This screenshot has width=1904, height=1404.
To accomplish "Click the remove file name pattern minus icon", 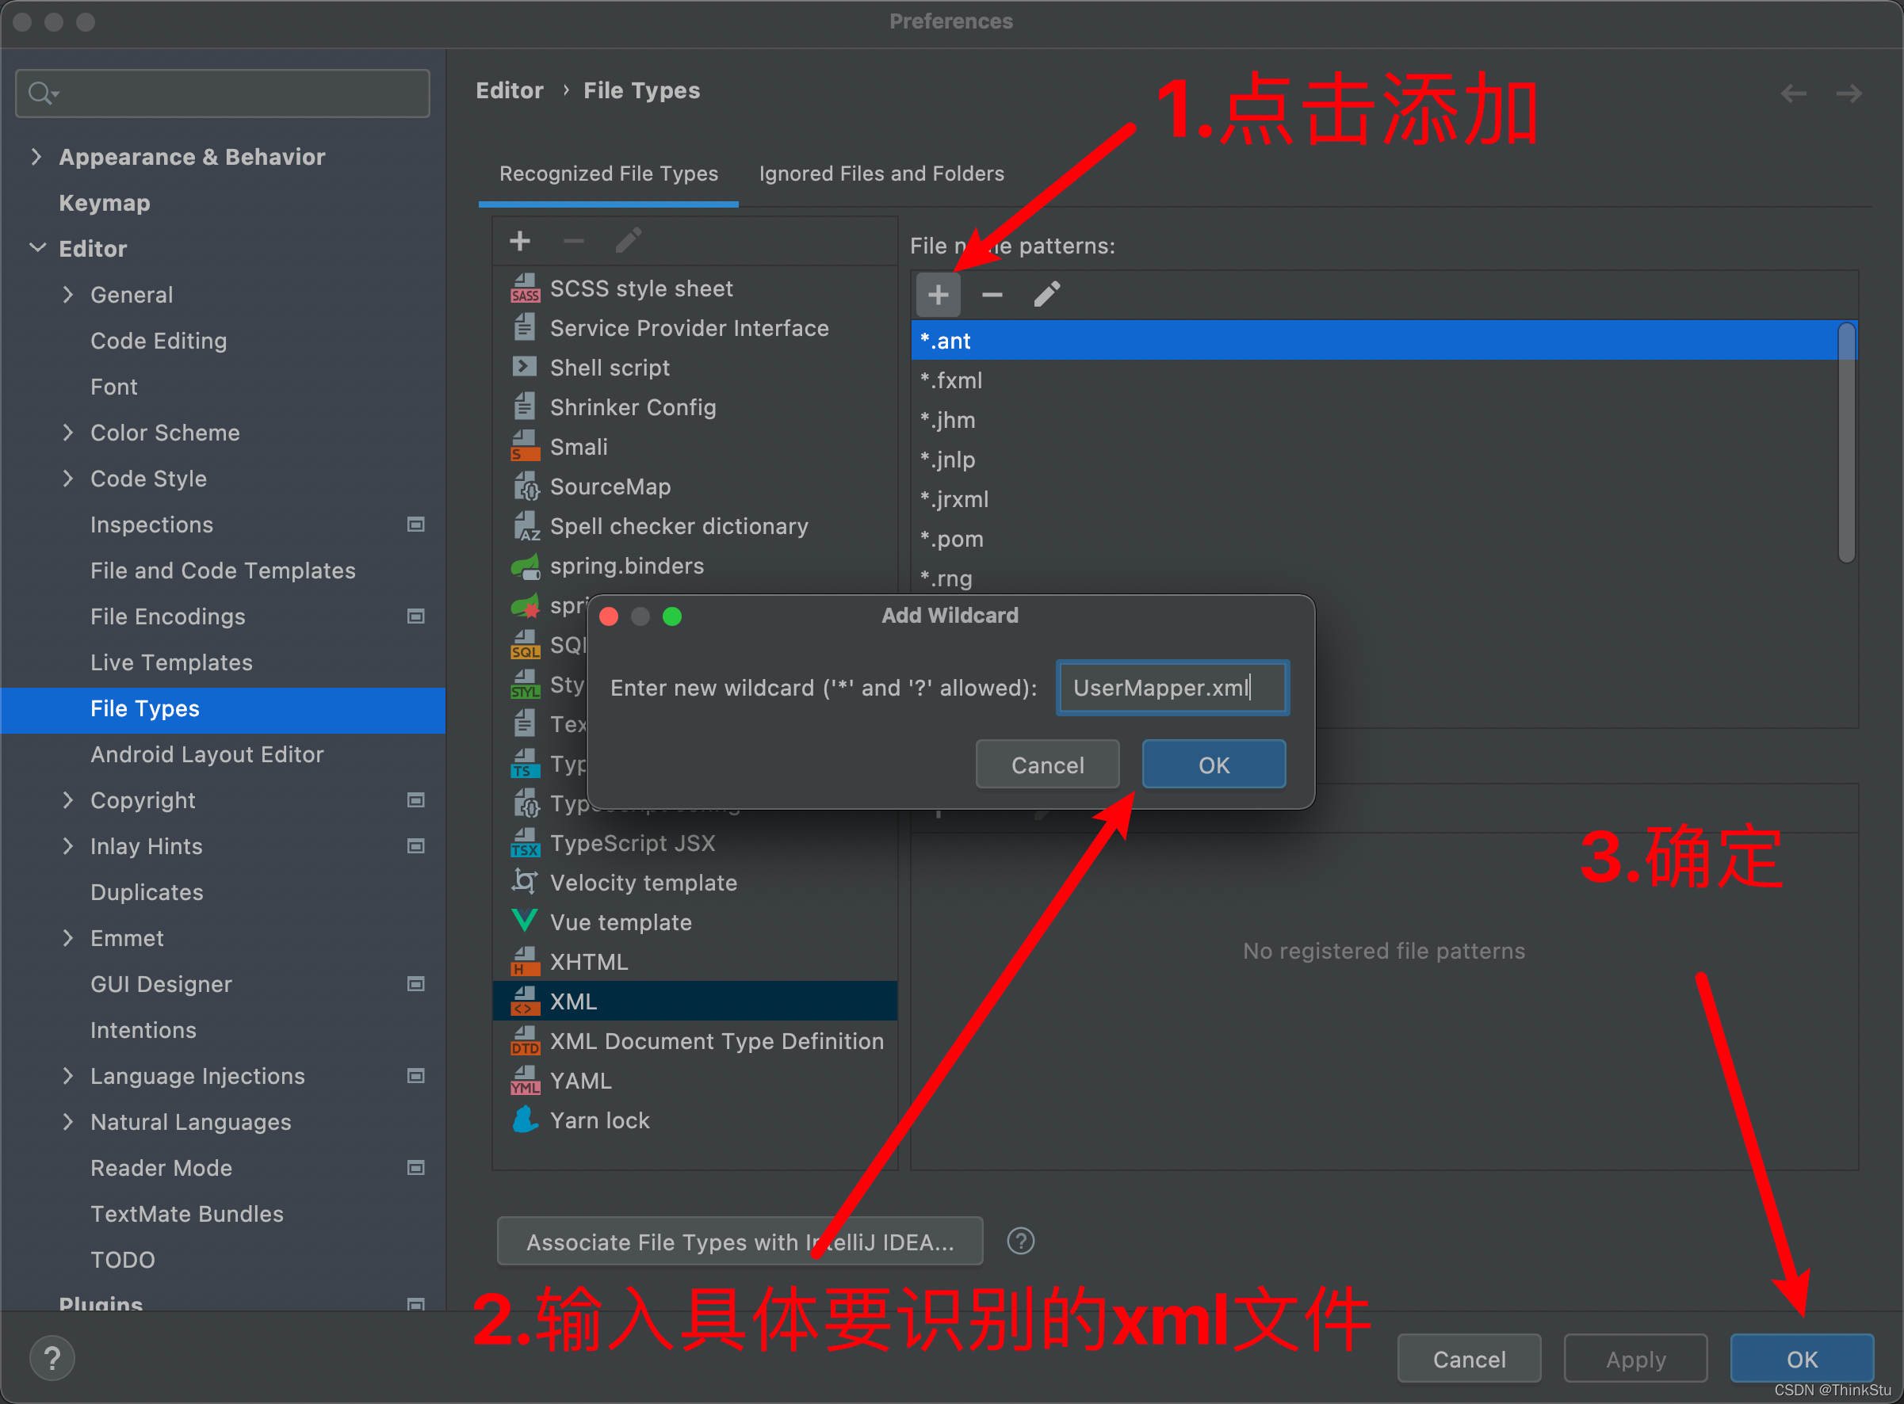I will click(992, 295).
